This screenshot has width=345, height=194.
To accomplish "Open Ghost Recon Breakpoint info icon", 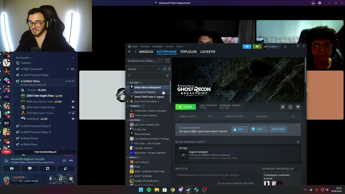I will [x=290, y=107].
